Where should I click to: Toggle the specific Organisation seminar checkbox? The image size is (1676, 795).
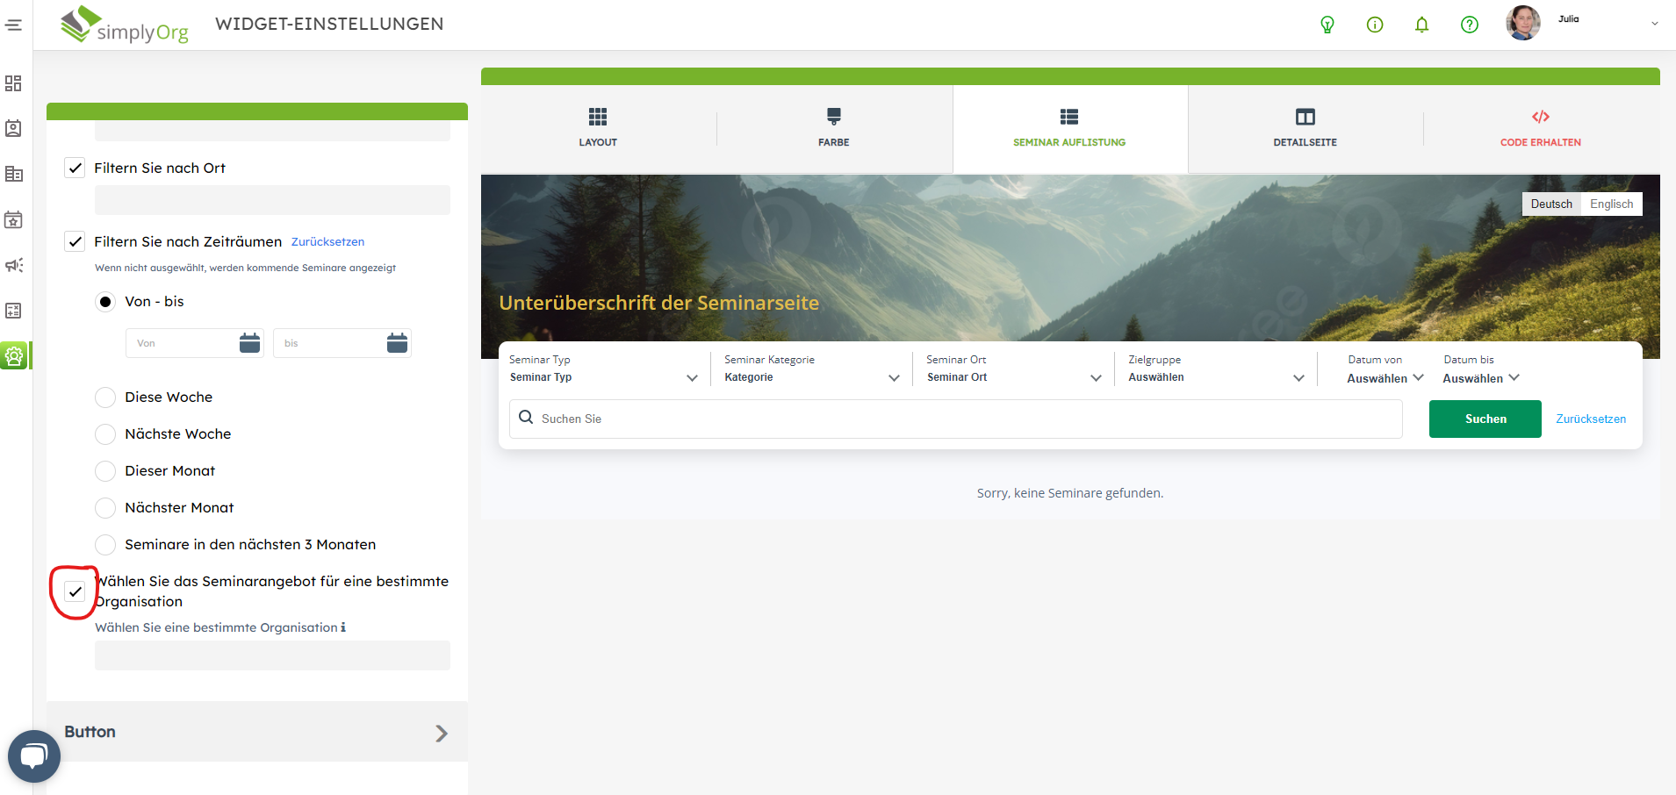(76, 591)
